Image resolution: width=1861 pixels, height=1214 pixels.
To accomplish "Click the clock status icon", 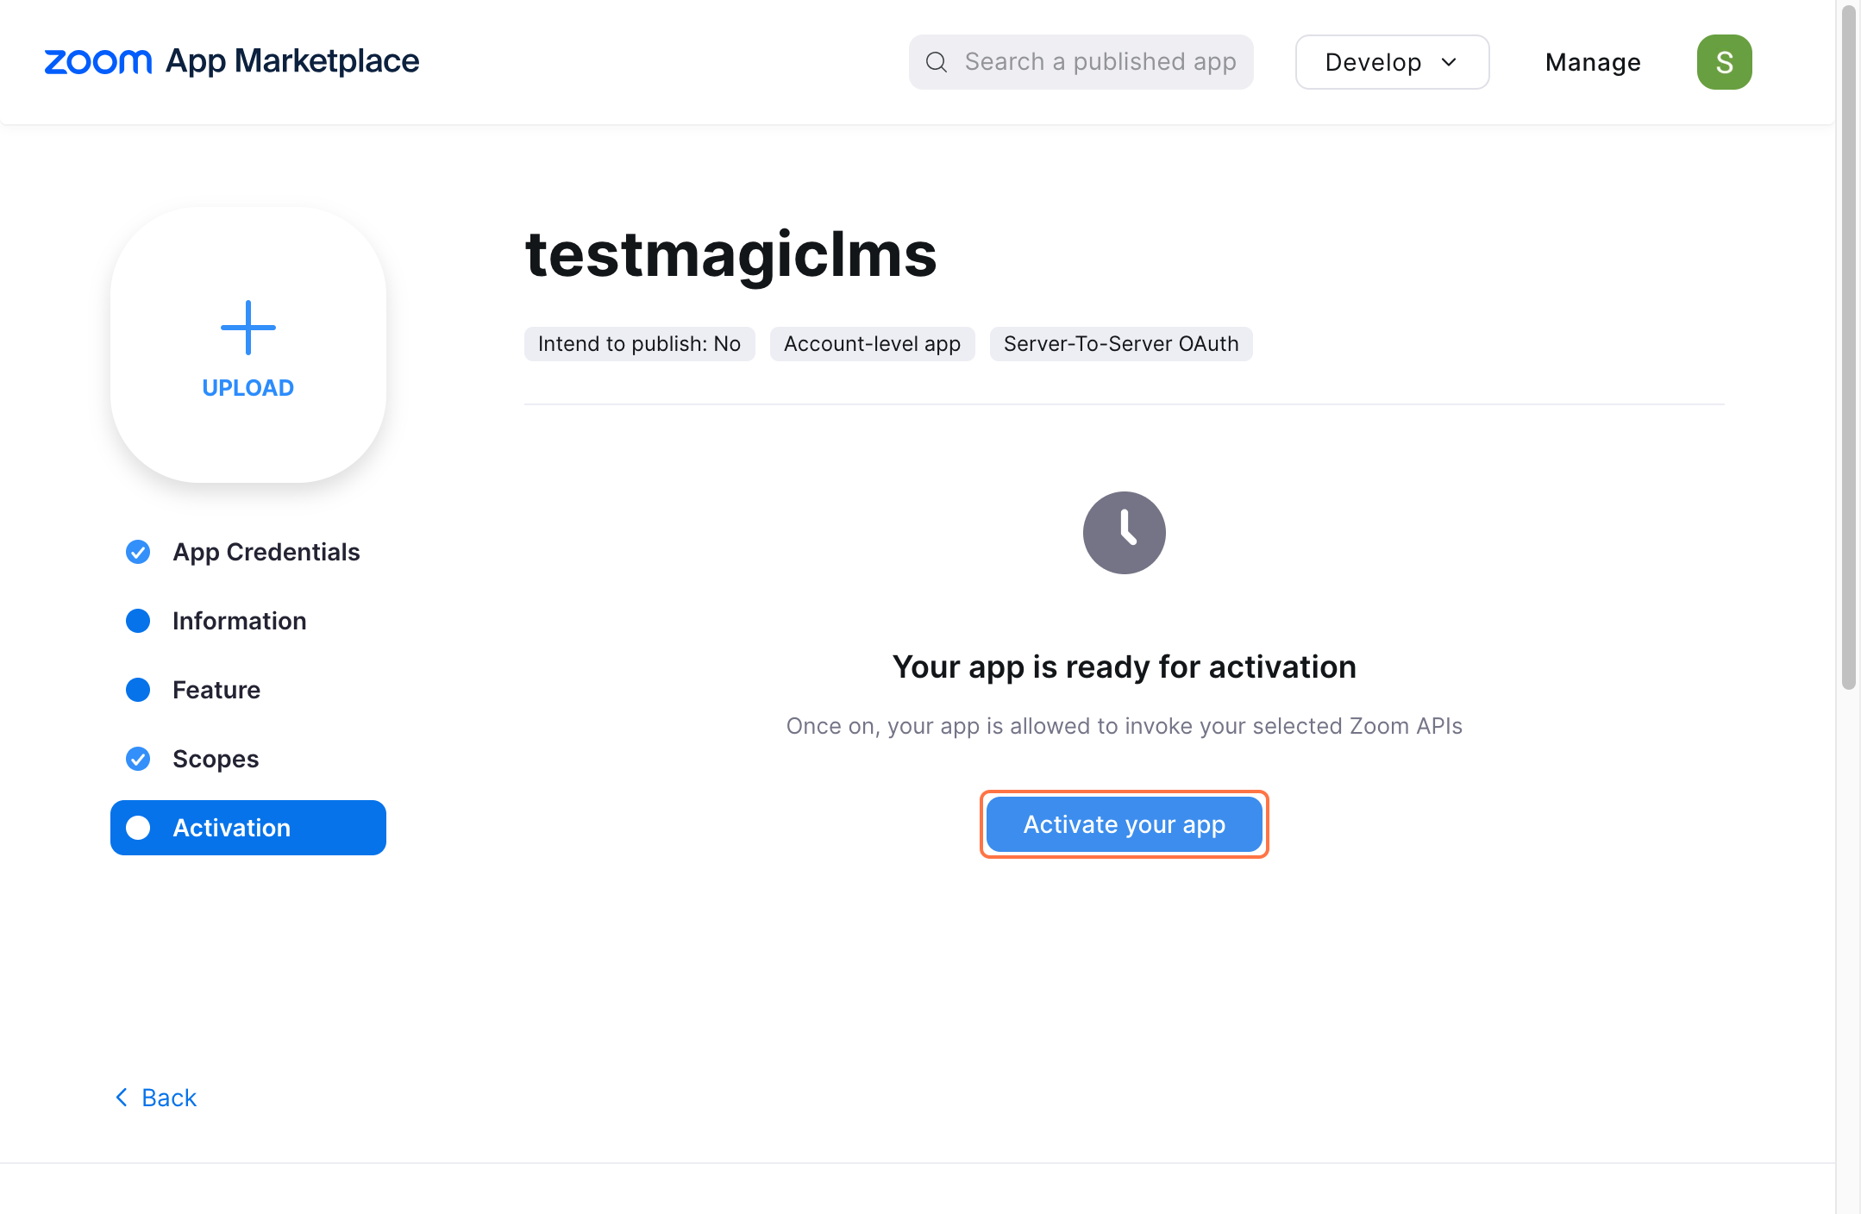I will [1124, 533].
